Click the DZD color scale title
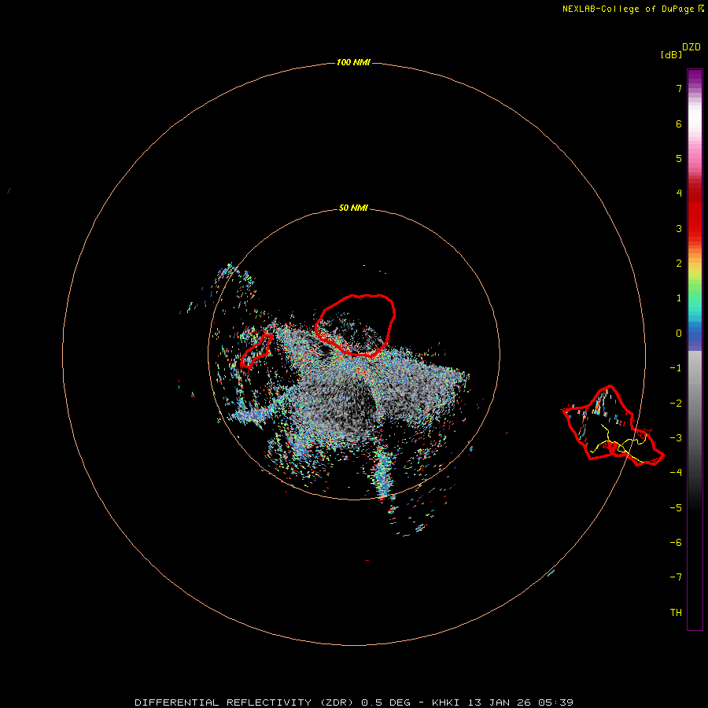Viewport: 708px width, 708px height. tap(691, 47)
